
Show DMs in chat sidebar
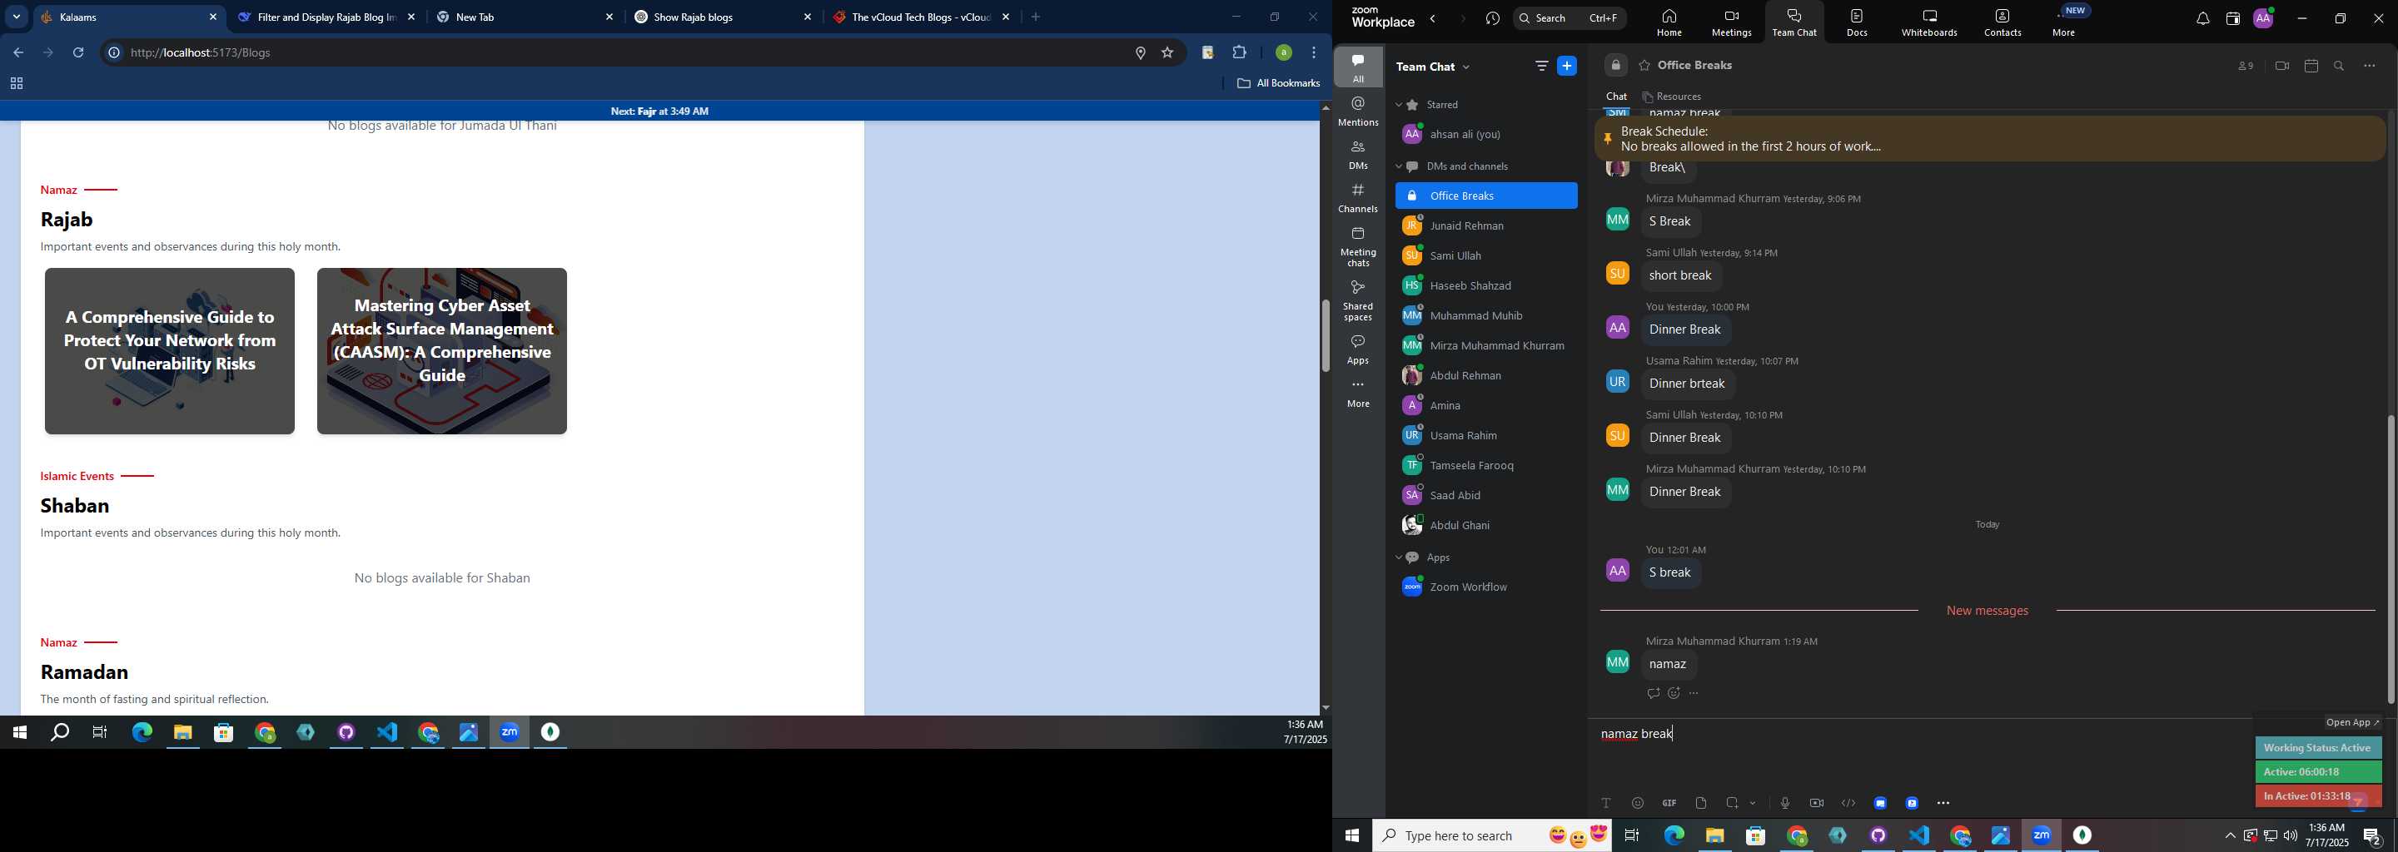[1358, 155]
